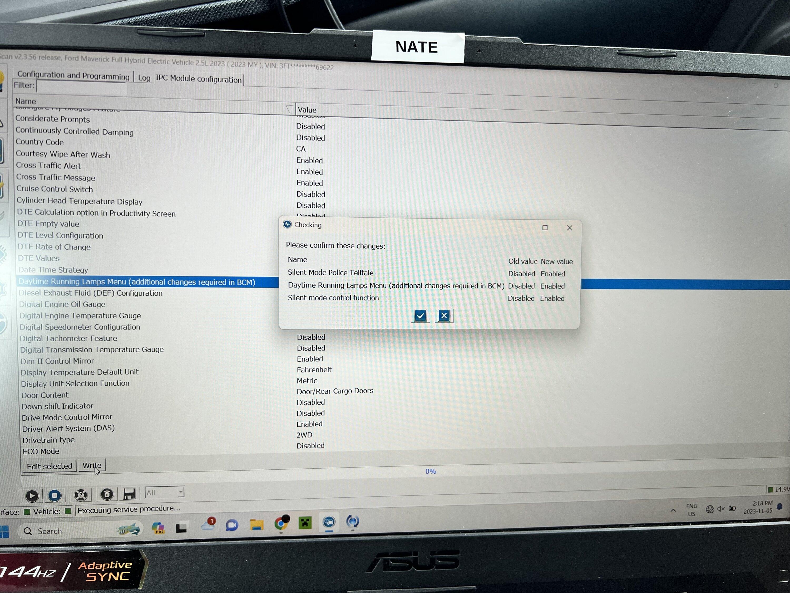Click the taskbar clock showing 2:18 PM
The image size is (790, 593).
(x=758, y=507)
